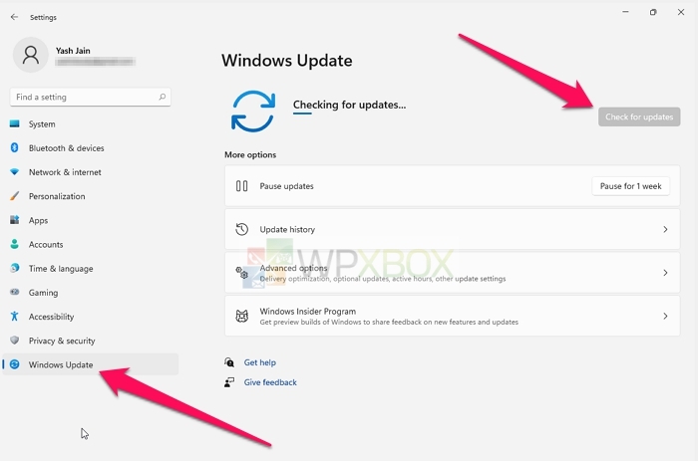
Task: Click the large sync arrows update icon
Action: (253, 112)
